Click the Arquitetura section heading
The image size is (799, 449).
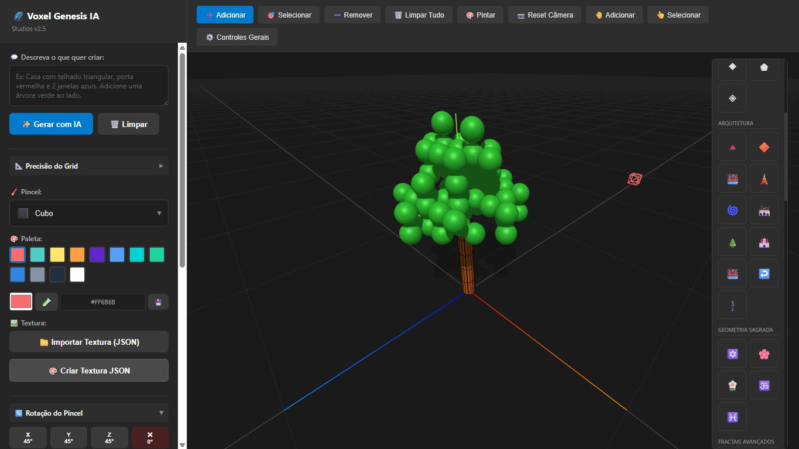pyautogui.click(x=736, y=123)
